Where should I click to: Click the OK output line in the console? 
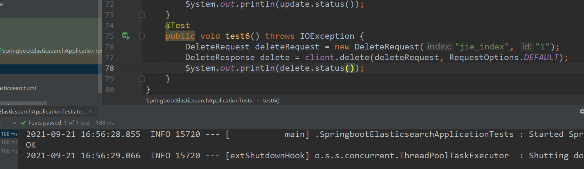(31, 145)
